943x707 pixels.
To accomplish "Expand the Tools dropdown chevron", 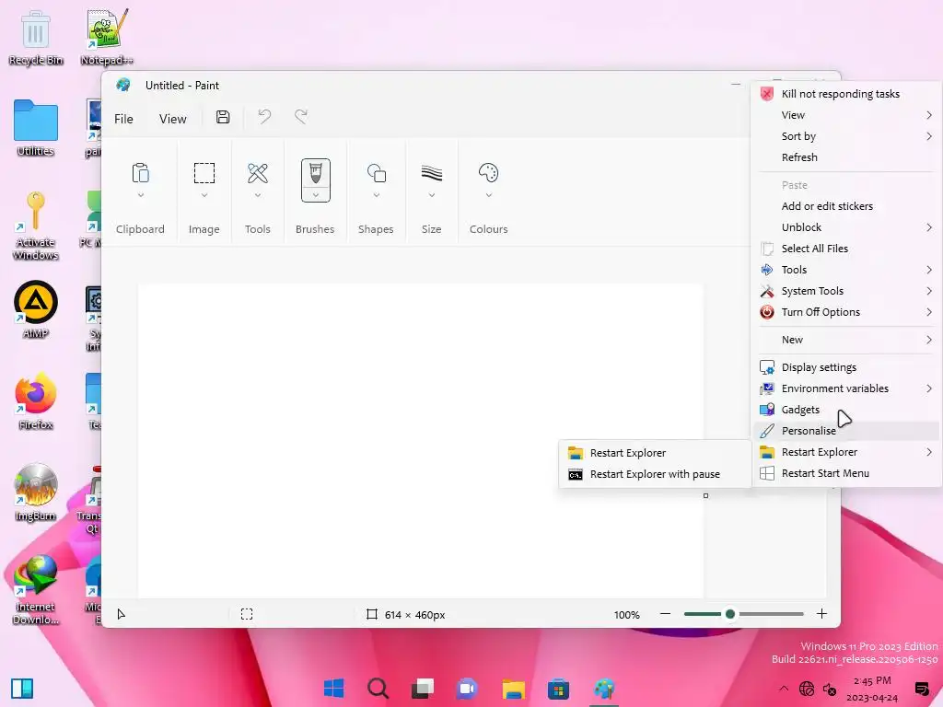I will 258,195.
